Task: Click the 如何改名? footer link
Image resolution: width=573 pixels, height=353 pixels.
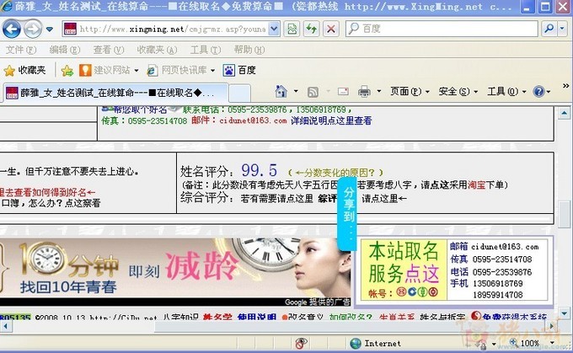Action: point(351,318)
